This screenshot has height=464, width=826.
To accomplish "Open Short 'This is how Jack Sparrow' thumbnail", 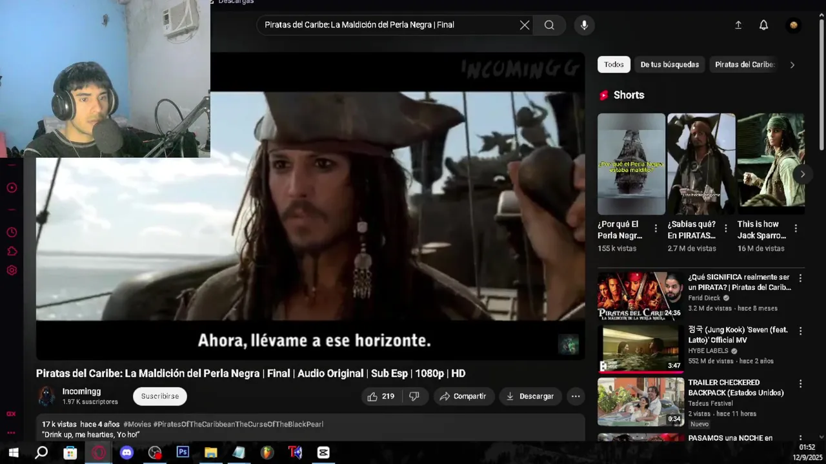I will (x=771, y=164).
